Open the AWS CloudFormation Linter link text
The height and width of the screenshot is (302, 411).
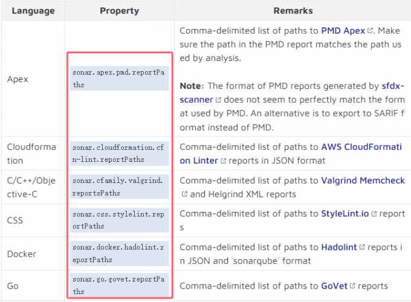click(x=363, y=146)
